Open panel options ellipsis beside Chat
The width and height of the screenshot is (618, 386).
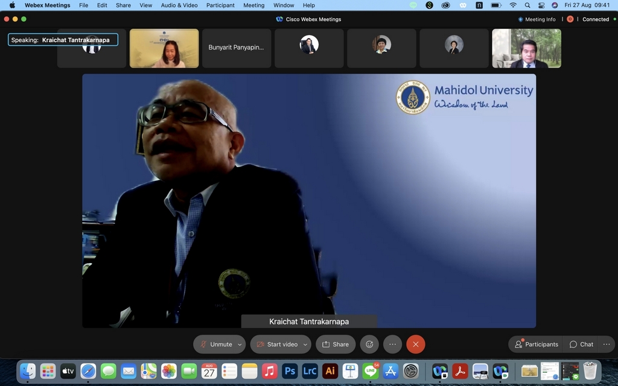[x=607, y=344]
